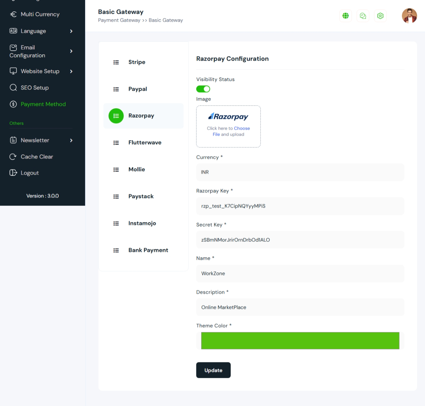Click the Name field containing WorkZone
The height and width of the screenshot is (406, 425).
[x=300, y=273]
